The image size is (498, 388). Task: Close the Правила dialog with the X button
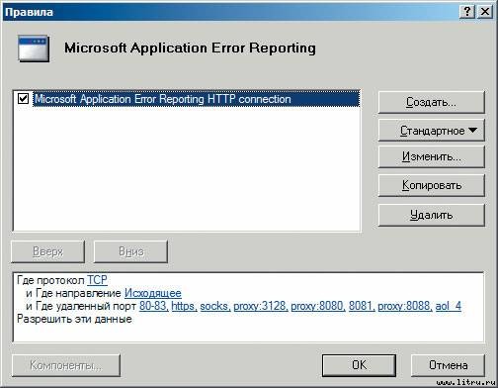pyautogui.click(x=485, y=12)
